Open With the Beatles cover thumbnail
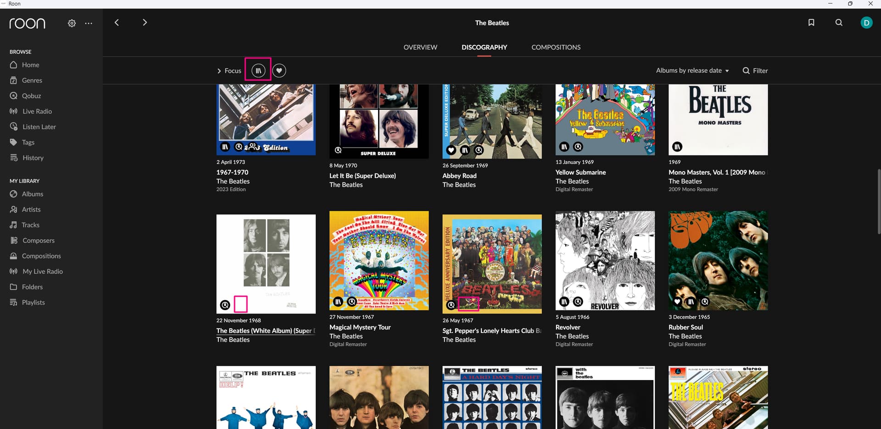881x429 pixels. click(605, 397)
